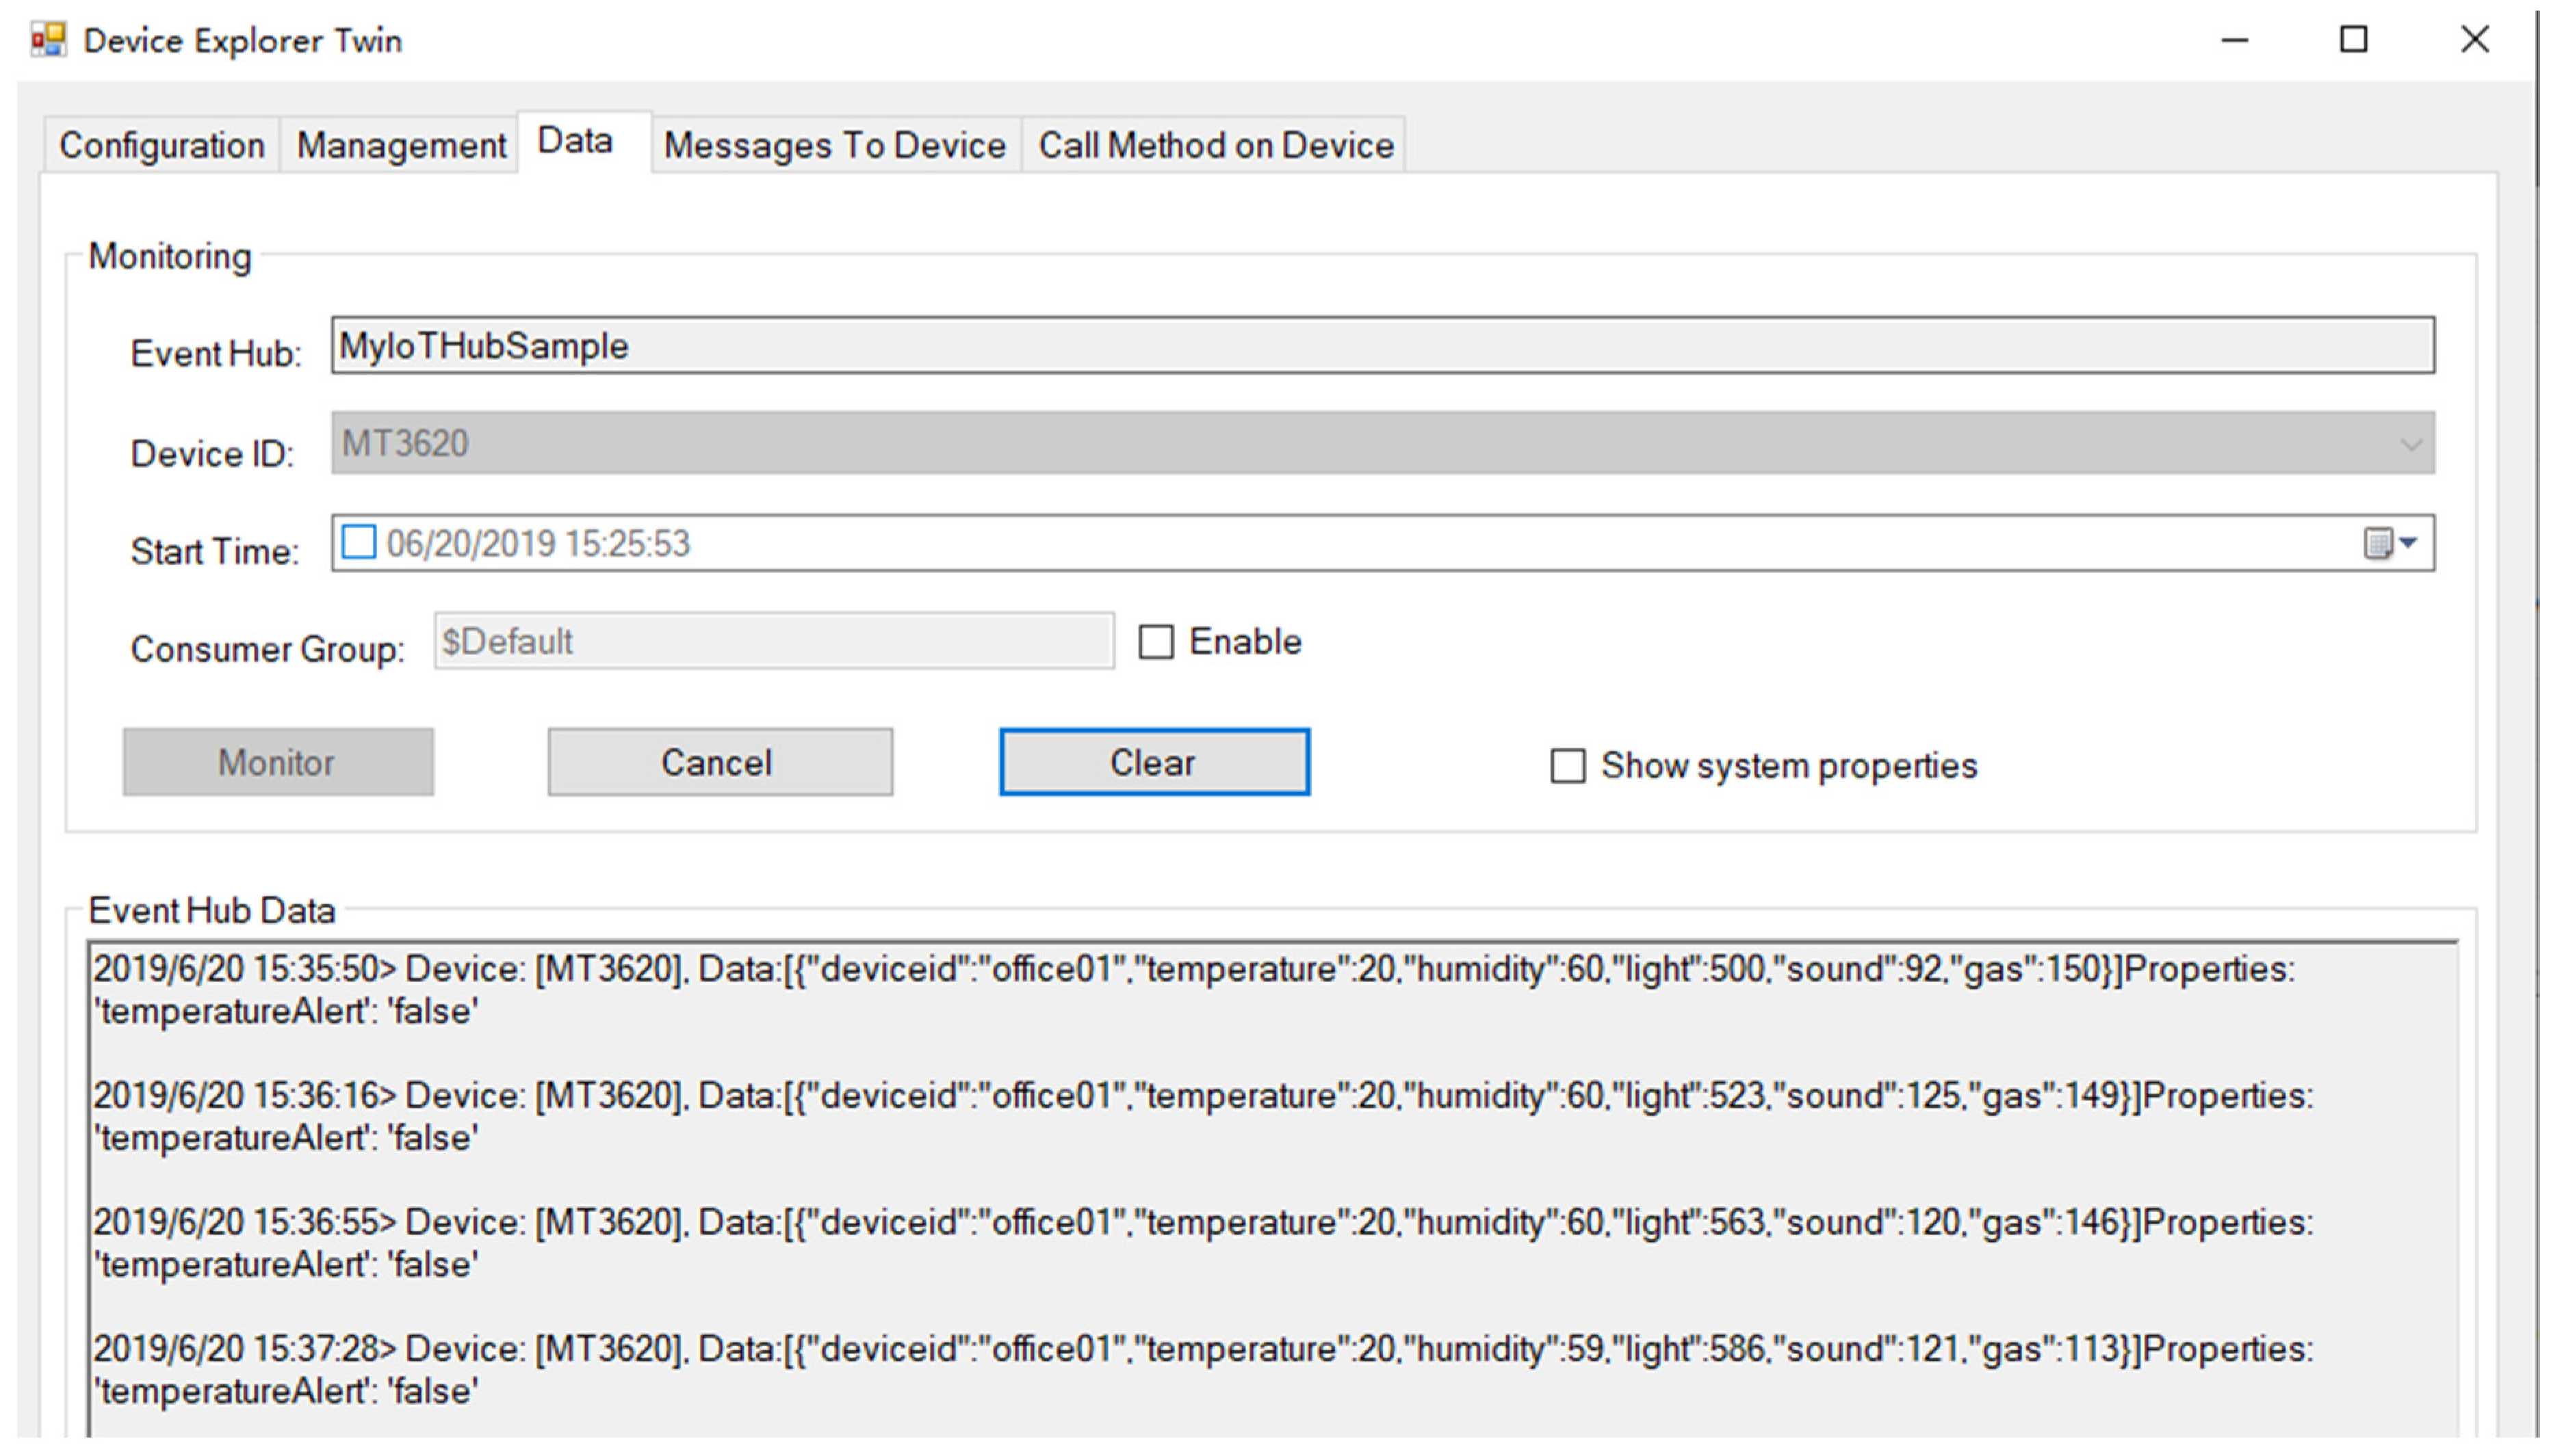Enable the Consumer Group checkbox
This screenshot has height=1456, width=2551.
(x=1156, y=642)
